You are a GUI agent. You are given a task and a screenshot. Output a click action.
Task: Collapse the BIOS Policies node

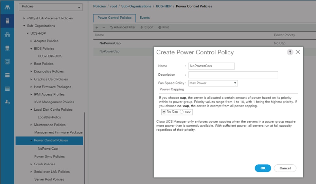tap(31, 49)
